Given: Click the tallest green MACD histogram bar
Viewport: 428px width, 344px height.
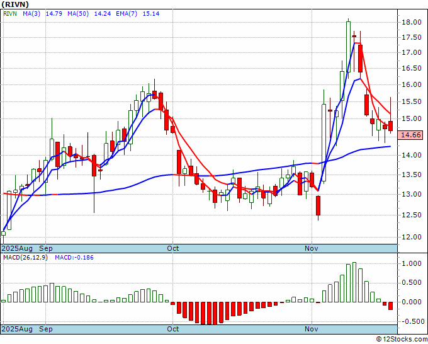Looking at the screenshot, I should point(354,282).
